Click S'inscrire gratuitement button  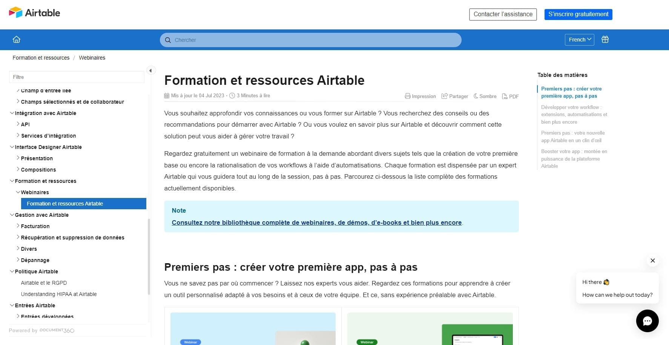(x=578, y=14)
